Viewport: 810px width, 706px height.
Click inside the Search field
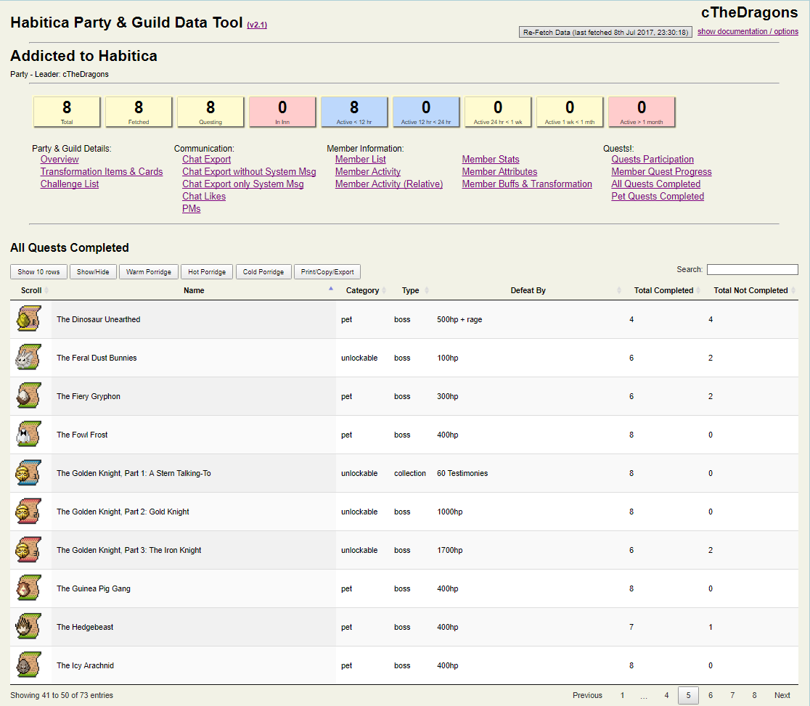pos(752,269)
